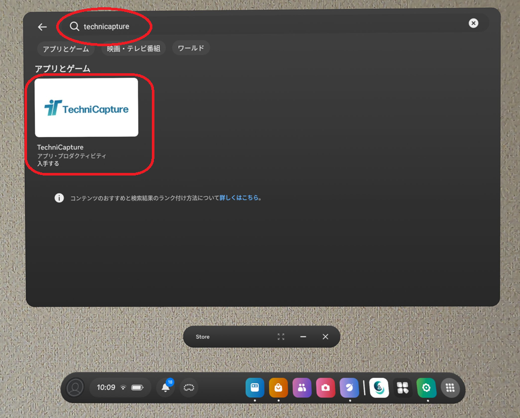
Task: Open the TechniCapture app thumbnail
Action: (86, 107)
